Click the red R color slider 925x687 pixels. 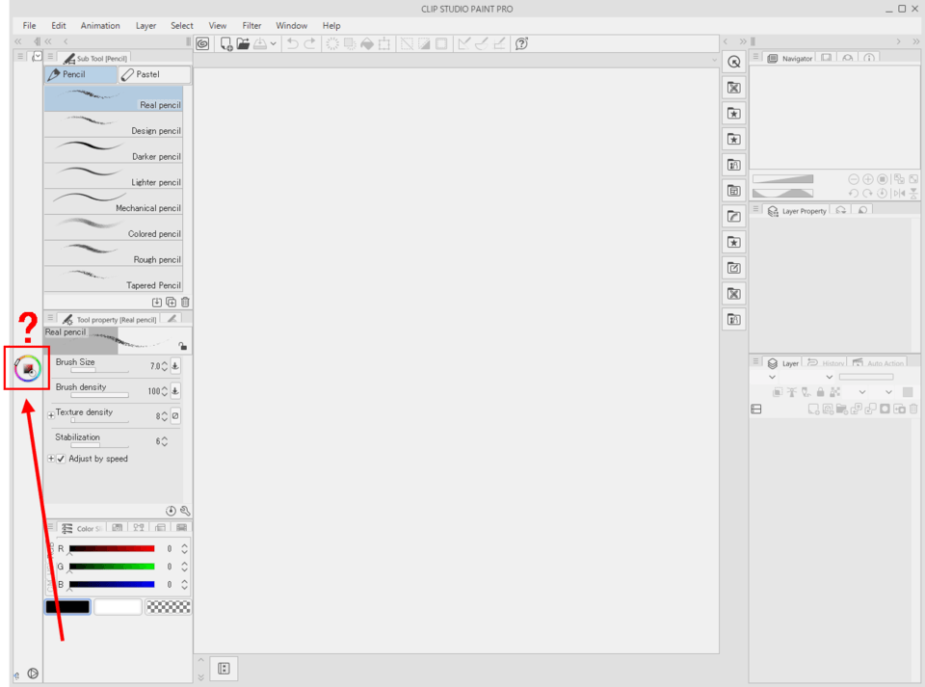(x=112, y=548)
